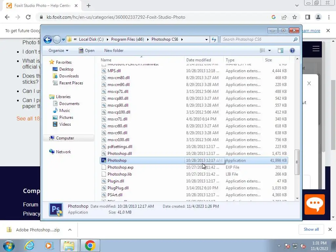Click the file list scroll down arrow
Image resolution: width=336 pixels, height=252 pixels.
[297, 199]
